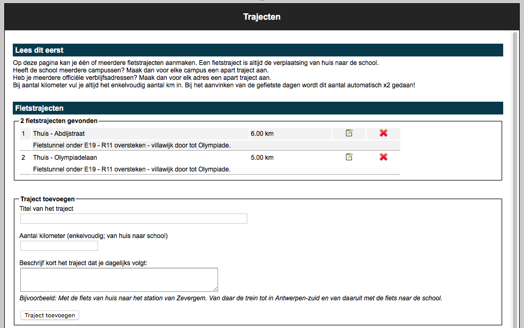524x328 pixels.
Task: Click the 'Bijvoorbeeld' example hint text
Action: (x=231, y=298)
